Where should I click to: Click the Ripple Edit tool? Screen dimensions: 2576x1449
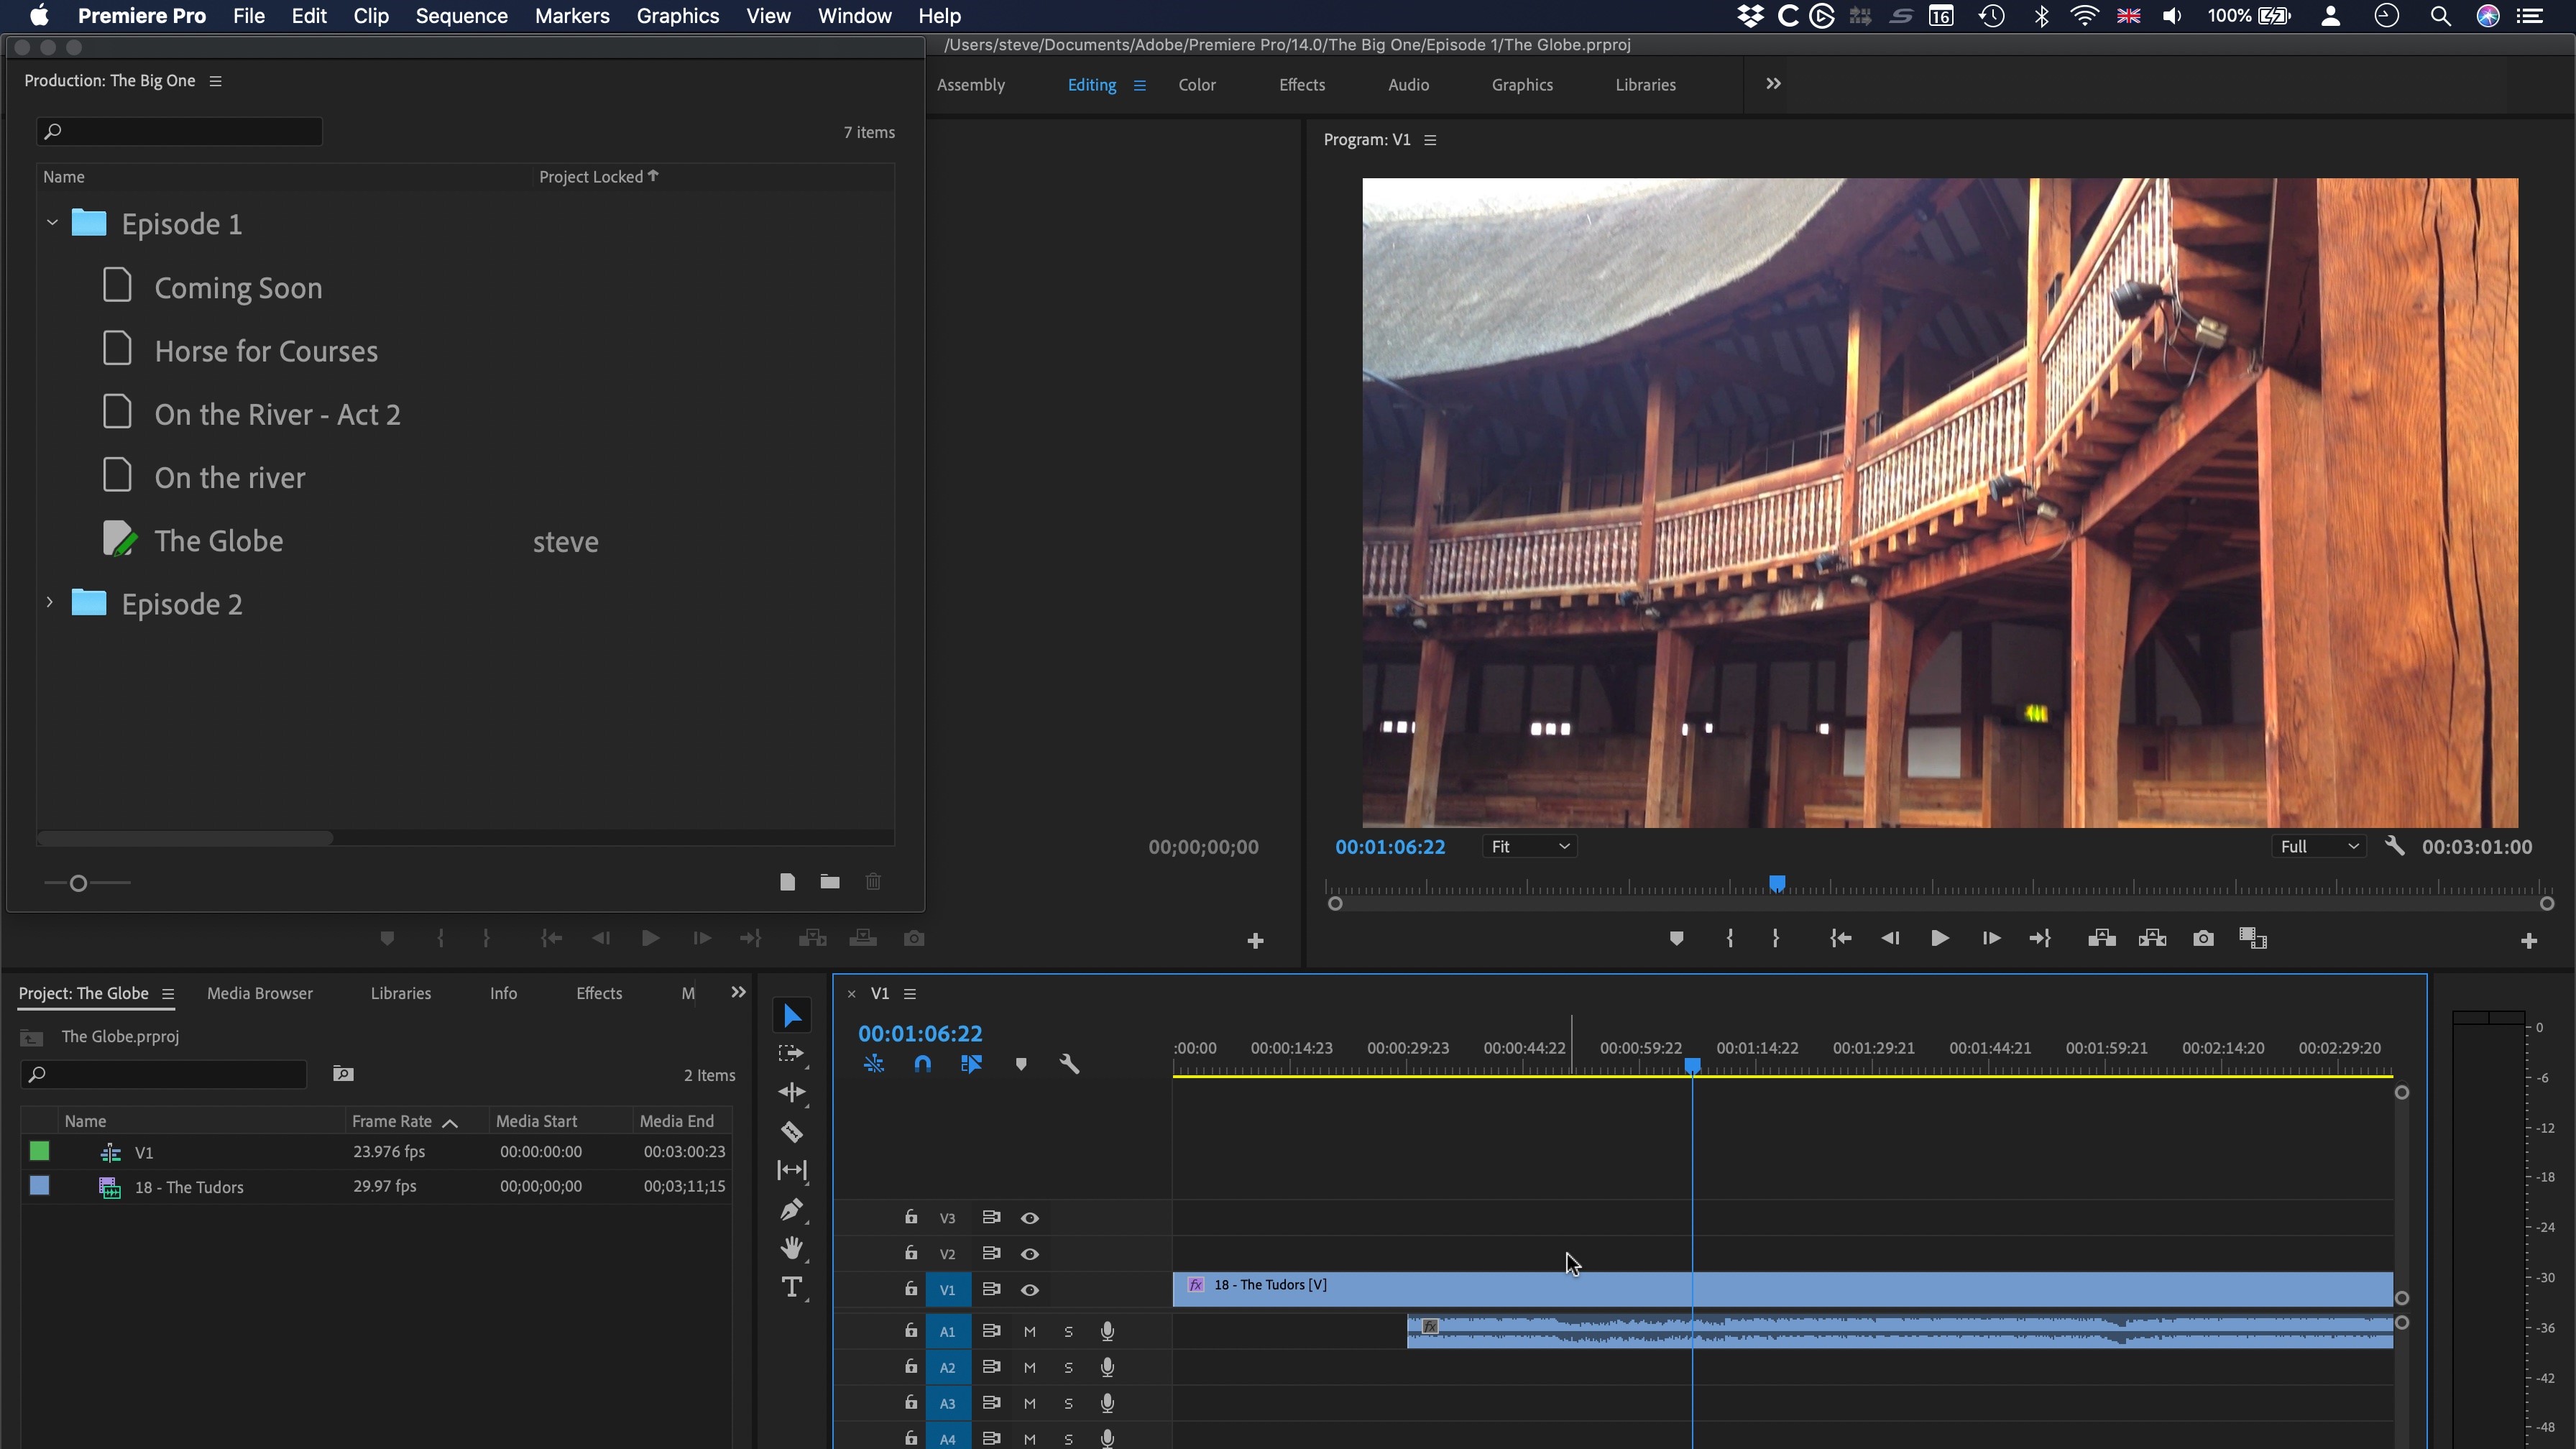tap(791, 1093)
